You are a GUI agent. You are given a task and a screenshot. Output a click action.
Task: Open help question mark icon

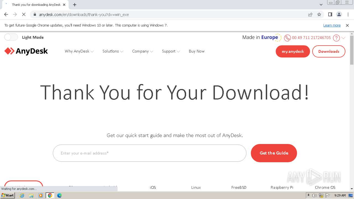point(336,38)
